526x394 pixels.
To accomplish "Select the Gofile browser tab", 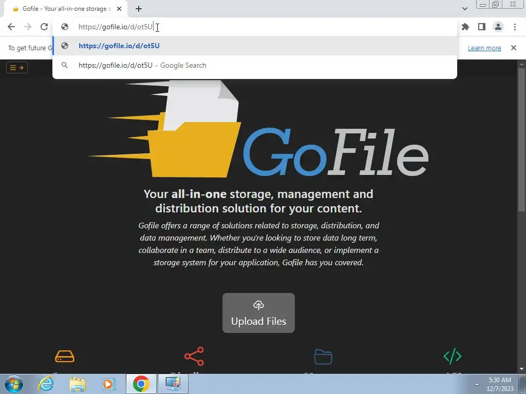I will 66,9.
